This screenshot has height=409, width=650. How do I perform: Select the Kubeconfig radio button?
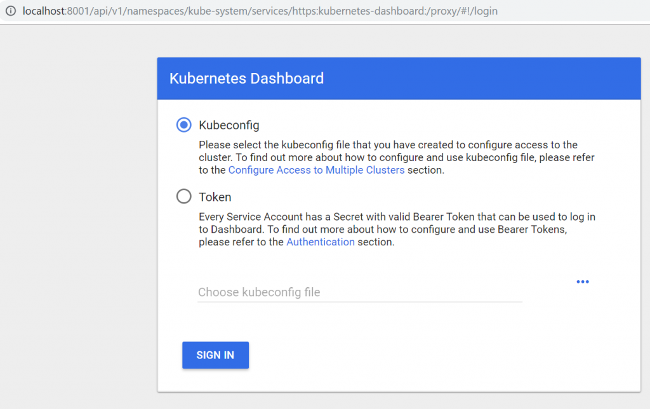(x=184, y=125)
